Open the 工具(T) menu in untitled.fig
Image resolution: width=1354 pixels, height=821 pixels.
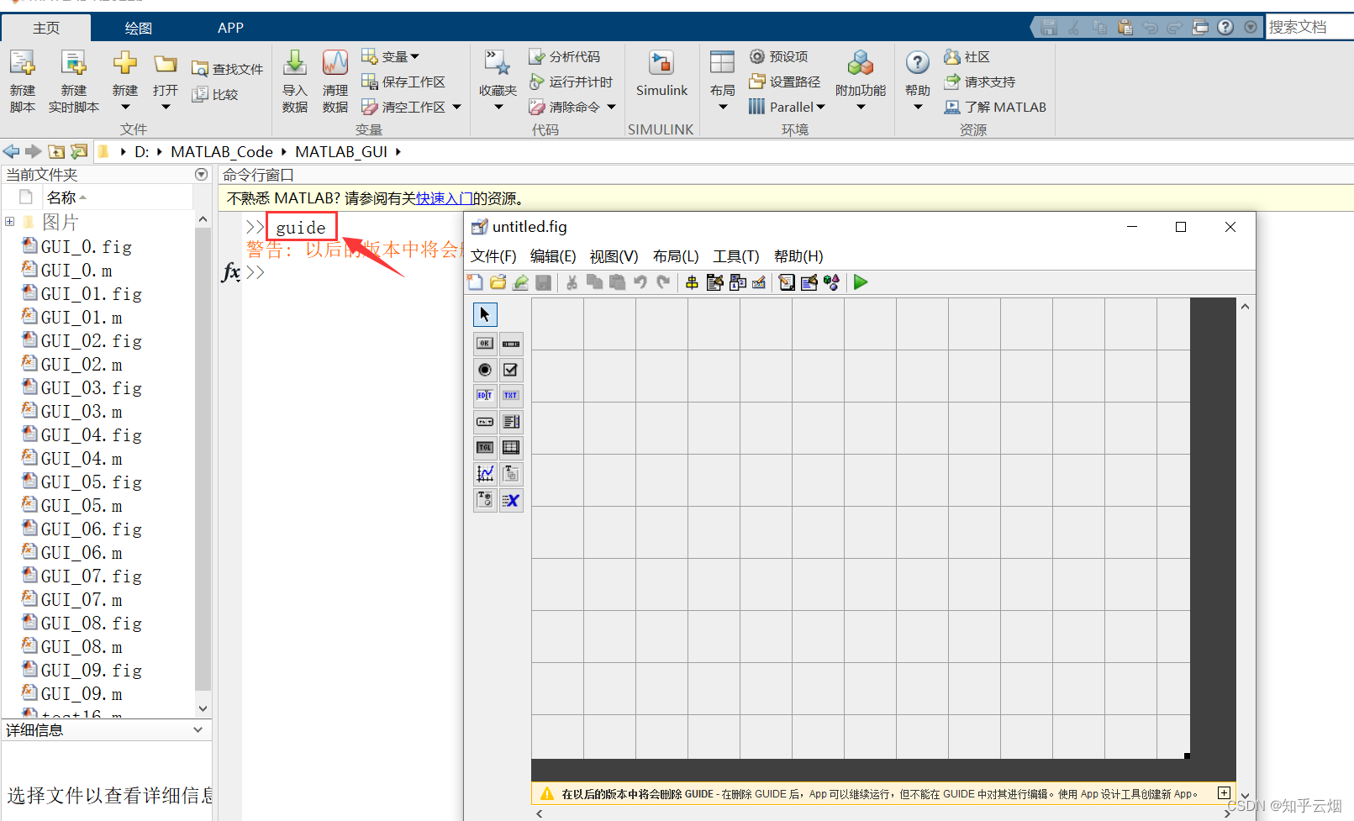pyautogui.click(x=735, y=256)
